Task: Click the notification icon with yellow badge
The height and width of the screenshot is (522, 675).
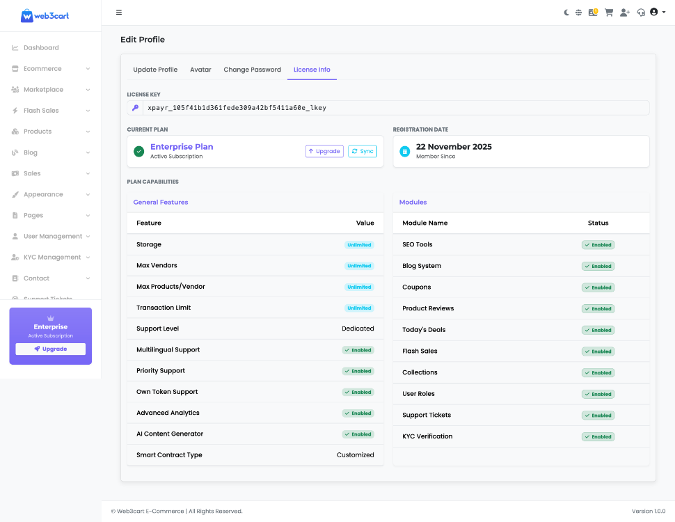Action: pos(593,13)
